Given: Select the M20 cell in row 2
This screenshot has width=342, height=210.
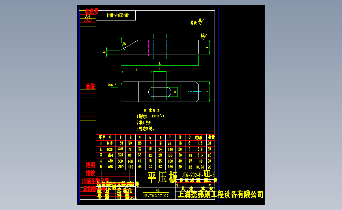Looking at the screenshot, I should (110, 149).
